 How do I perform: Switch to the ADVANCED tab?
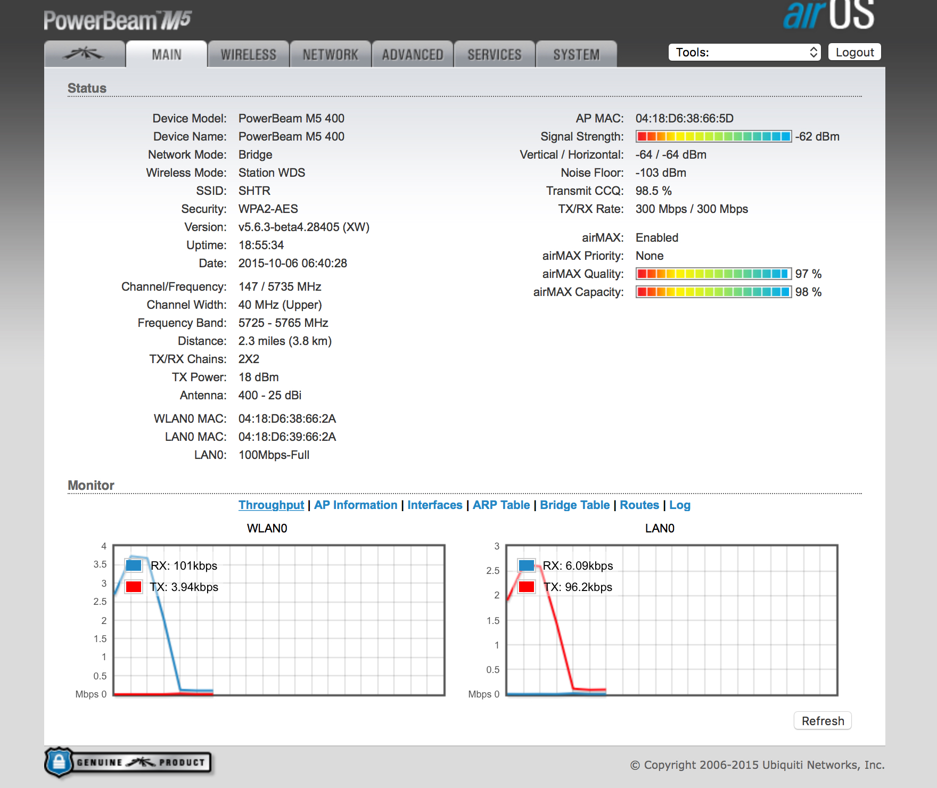(x=413, y=54)
